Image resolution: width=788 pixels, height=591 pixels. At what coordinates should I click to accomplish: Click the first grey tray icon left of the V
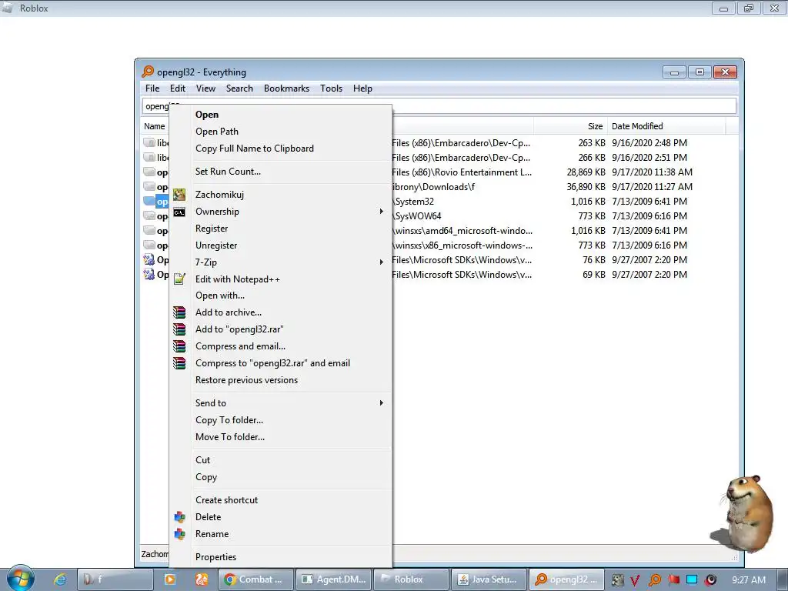[x=618, y=580]
